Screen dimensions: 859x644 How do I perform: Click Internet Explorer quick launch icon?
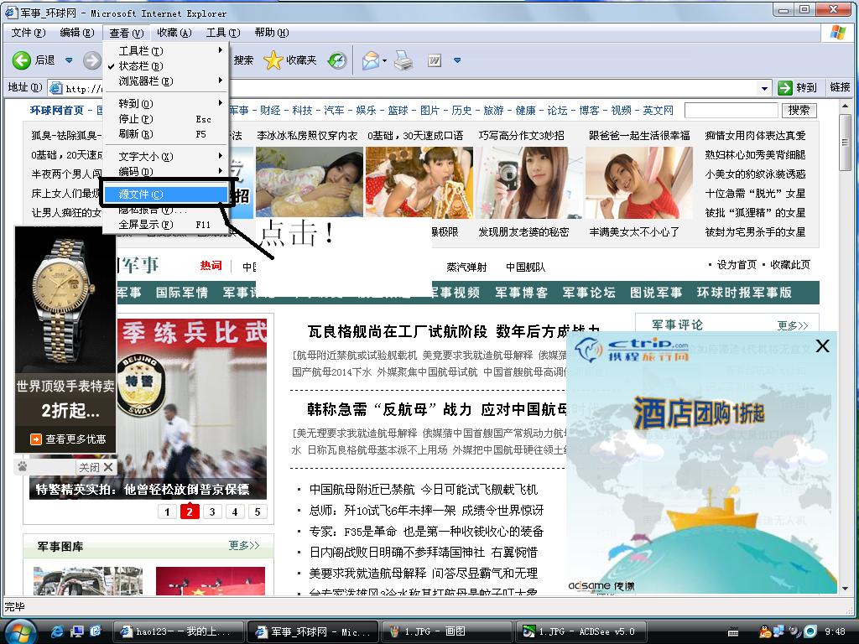tap(57, 631)
